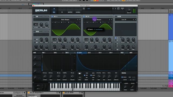173x97 pixels.
Task: Open the Serum preset browser icon
Action: [118, 8]
